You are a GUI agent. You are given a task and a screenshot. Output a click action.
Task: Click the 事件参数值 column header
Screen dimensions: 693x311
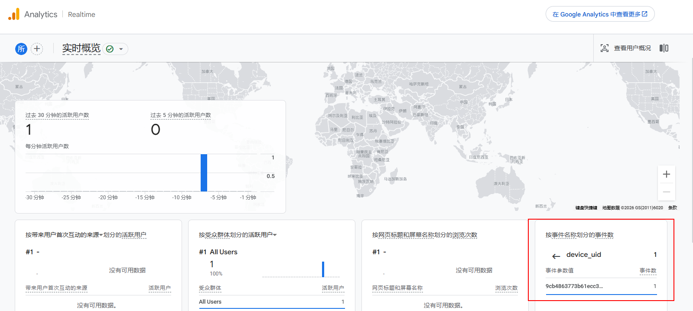[560, 271]
